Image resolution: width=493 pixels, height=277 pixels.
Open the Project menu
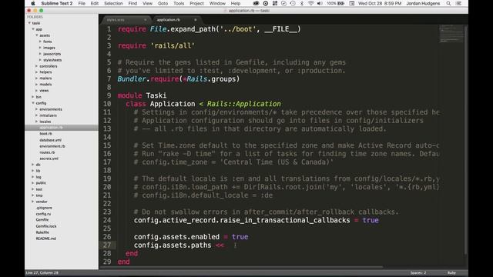[197, 3]
